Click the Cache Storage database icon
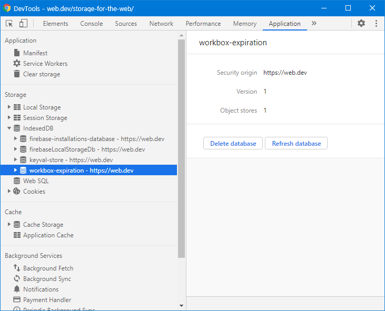 pos(17,224)
